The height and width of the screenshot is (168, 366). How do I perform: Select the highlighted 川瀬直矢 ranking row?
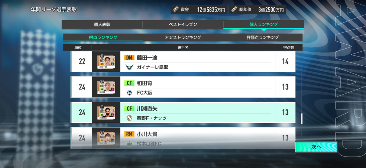(x=183, y=112)
